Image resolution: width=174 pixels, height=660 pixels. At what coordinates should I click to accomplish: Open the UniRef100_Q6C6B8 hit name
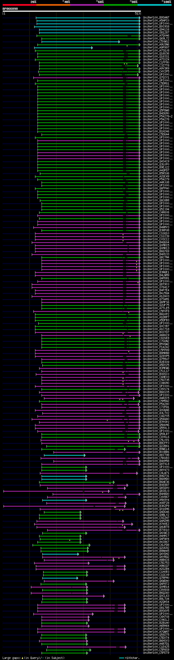pyautogui.click(x=156, y=200)
